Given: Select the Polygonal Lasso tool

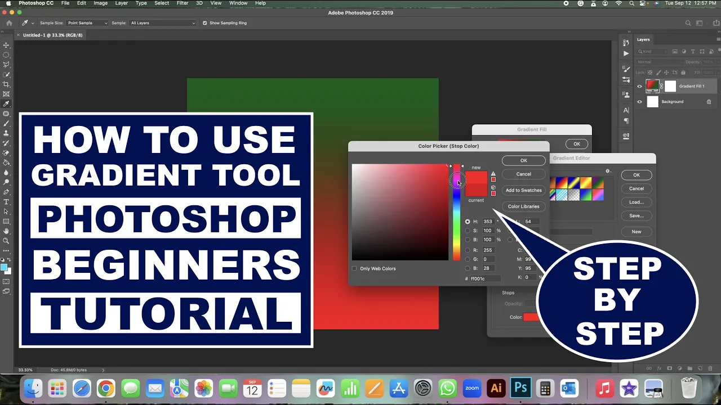Looking at the screenshot, I should [x=6, y=65].
